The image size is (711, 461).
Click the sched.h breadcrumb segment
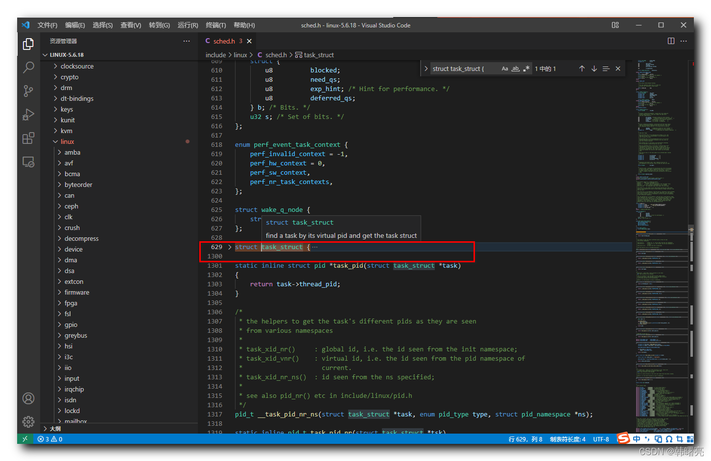point(272,55)
